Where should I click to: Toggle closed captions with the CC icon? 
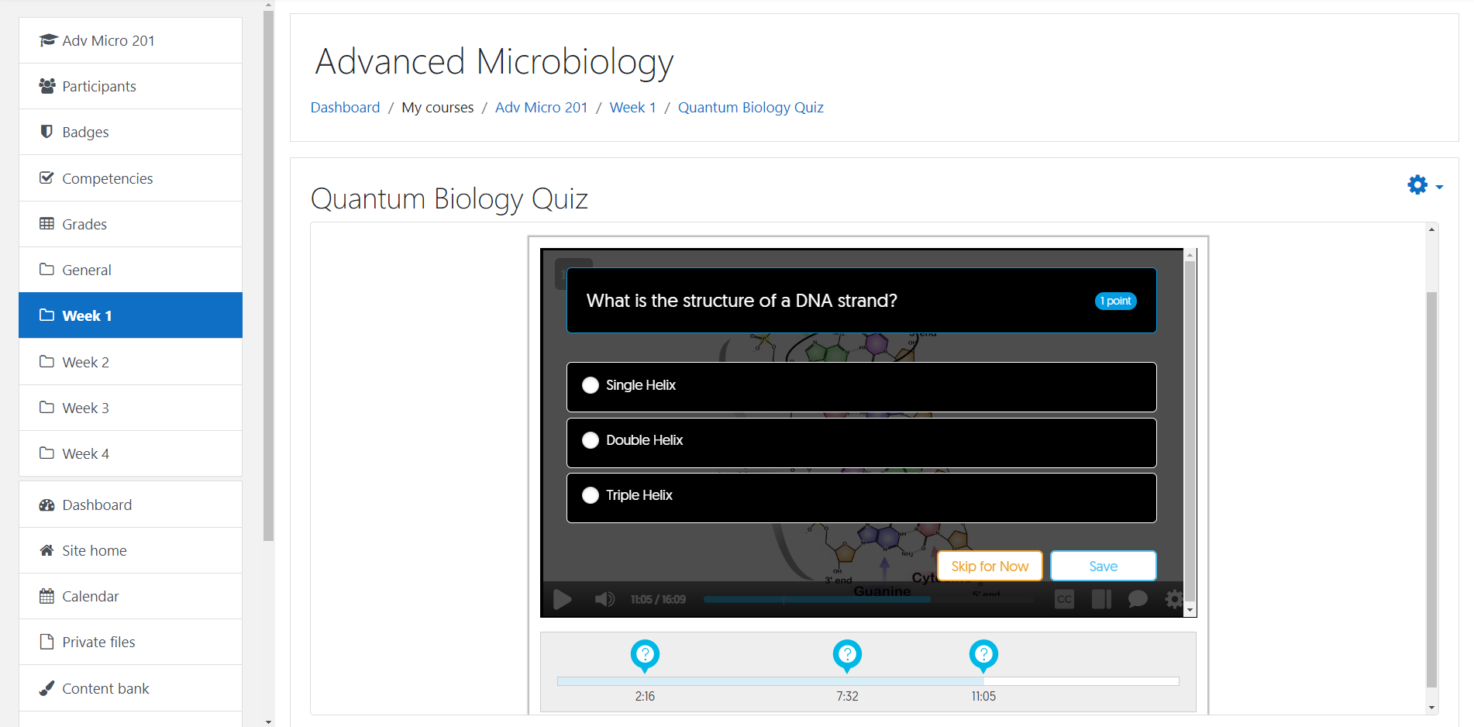pyautogui.click(x=1064, y=599)
